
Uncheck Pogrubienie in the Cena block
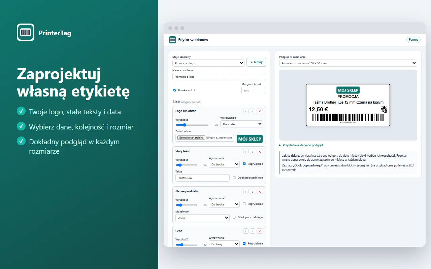pos(244,243)
